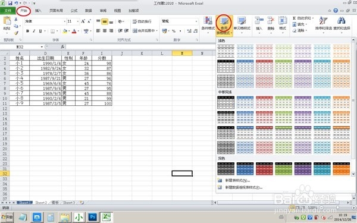The width and height of the screenshot is (357, 223).
Task: Click the cell borders icon
Action: pyautogui.click(x=52, y=31)
